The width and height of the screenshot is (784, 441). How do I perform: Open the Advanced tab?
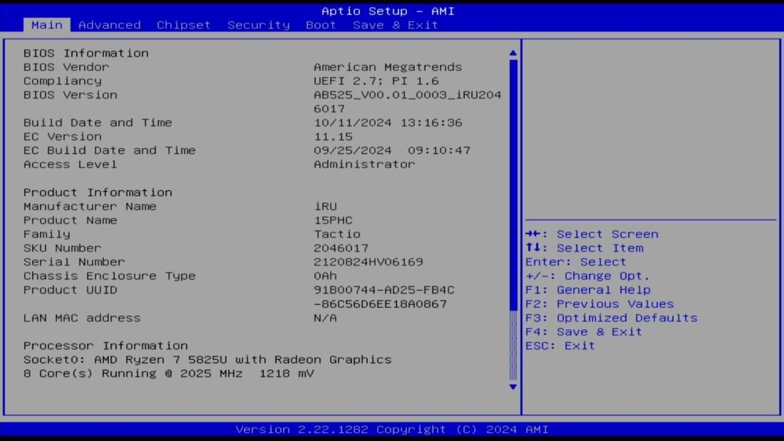click(110, 25)
